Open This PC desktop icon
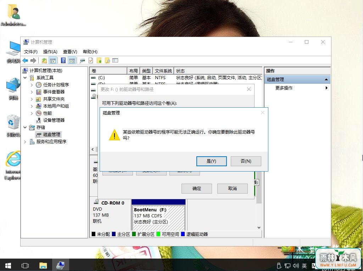Viewport: 363px width, 271px height. 13,52
